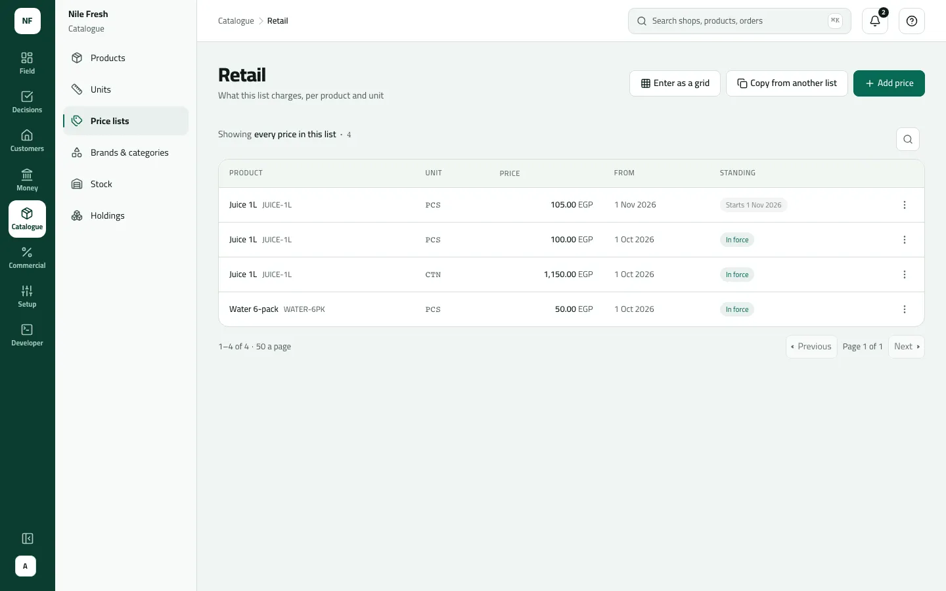
Task: Click the STANDING column header
Action: tap(738, 173)
